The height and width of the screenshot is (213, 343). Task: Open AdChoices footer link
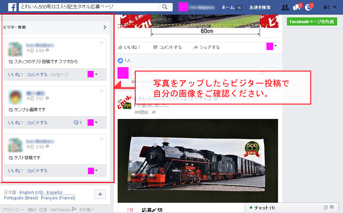coord(63,210)
